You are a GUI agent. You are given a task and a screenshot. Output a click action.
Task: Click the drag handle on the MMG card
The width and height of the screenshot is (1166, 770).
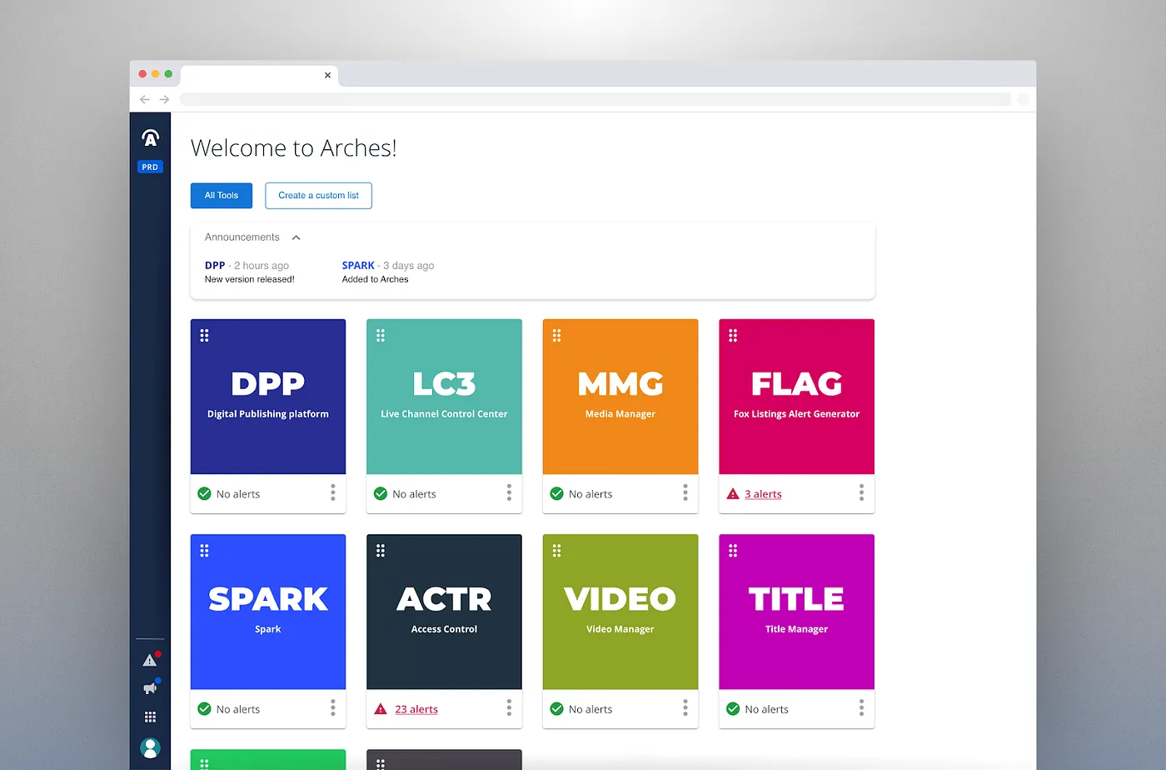click(x=556, y=335)
